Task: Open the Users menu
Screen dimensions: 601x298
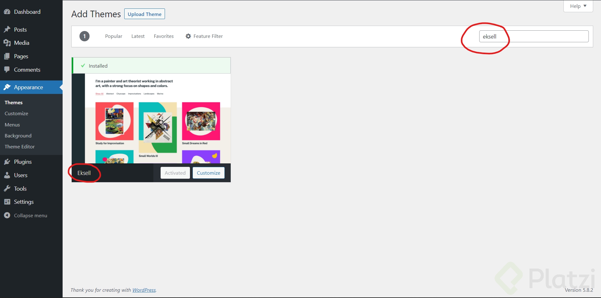Action: 31,175
